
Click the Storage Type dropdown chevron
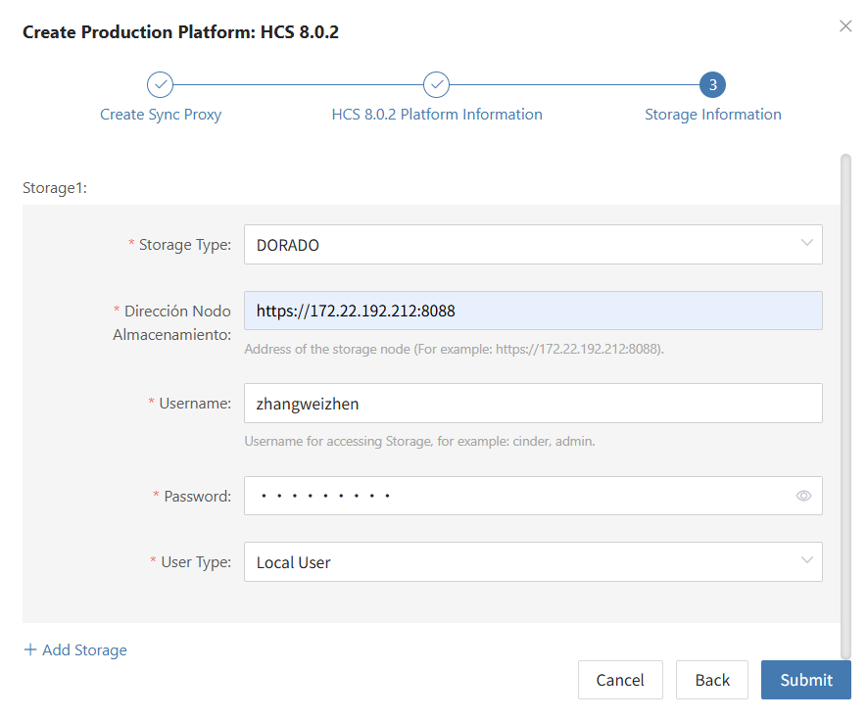806,243
